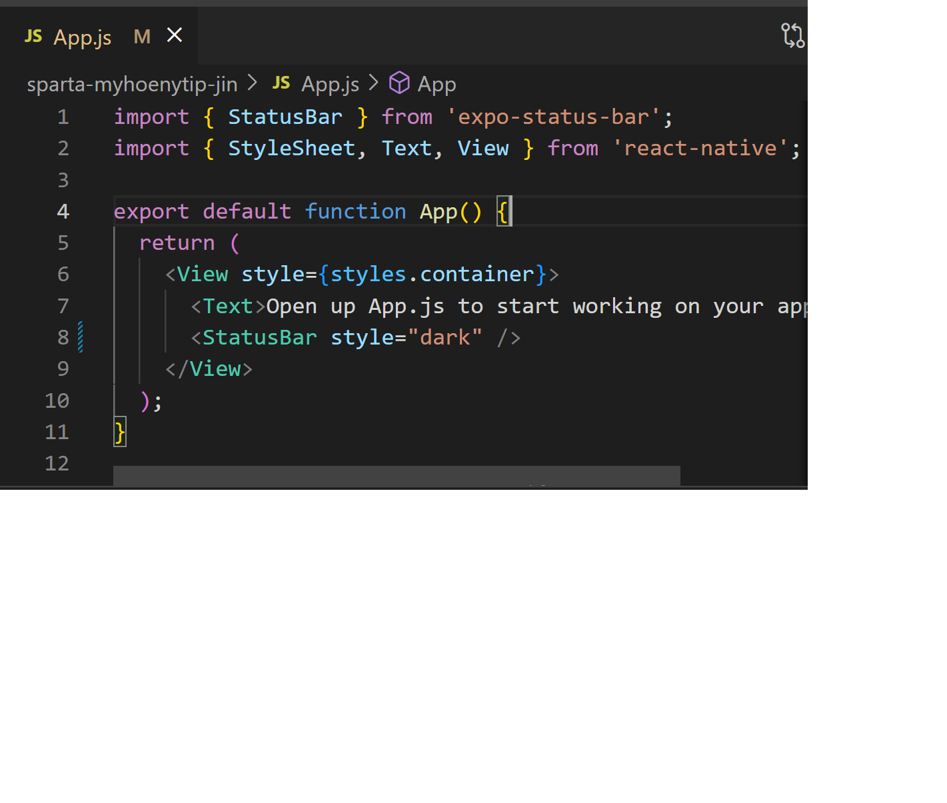Click the closing </View> tag
The image size is (947, 803).
coord(209,369)
